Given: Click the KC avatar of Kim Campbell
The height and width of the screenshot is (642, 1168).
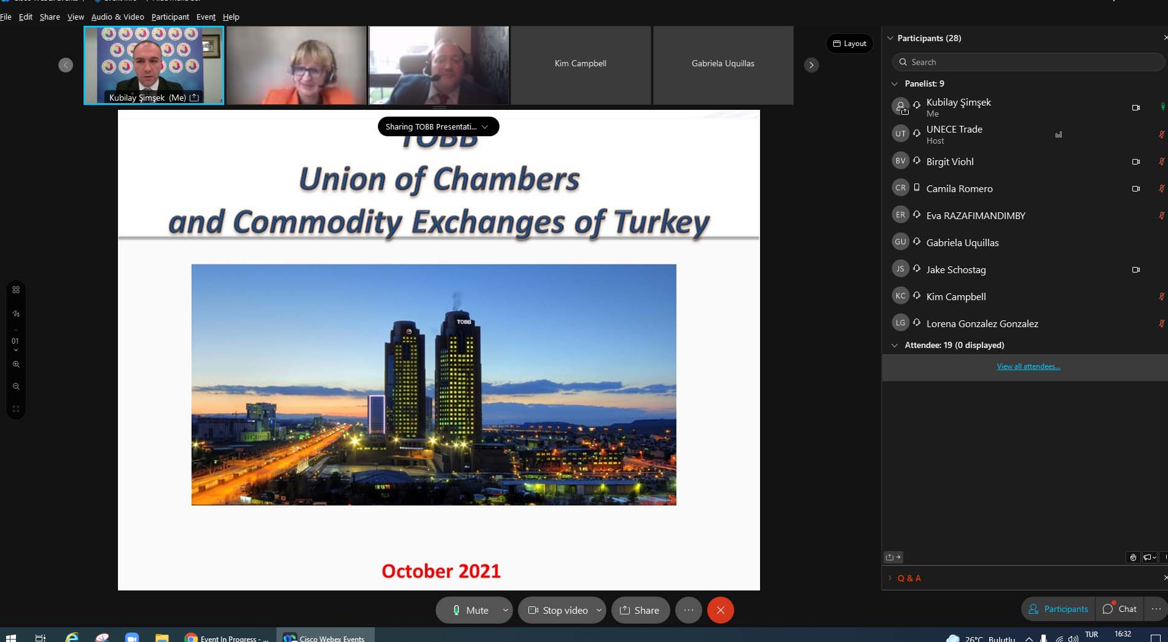Looking at the screenshot, I should [x=900, y=296].
